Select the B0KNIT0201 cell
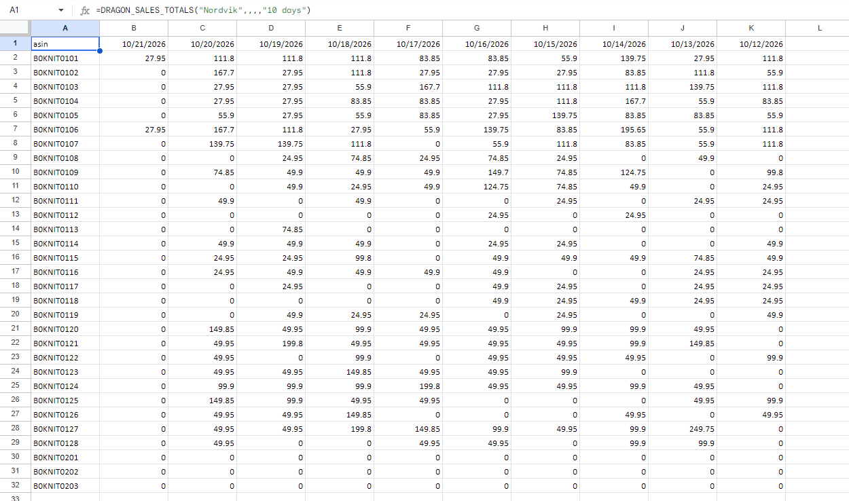The width and height of the screenshot is (849, 501). (65, 457)
